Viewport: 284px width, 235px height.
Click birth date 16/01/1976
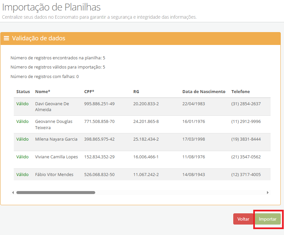(194, 121)
